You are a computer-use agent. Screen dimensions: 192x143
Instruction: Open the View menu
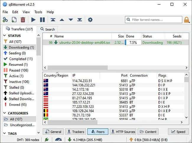26,12
